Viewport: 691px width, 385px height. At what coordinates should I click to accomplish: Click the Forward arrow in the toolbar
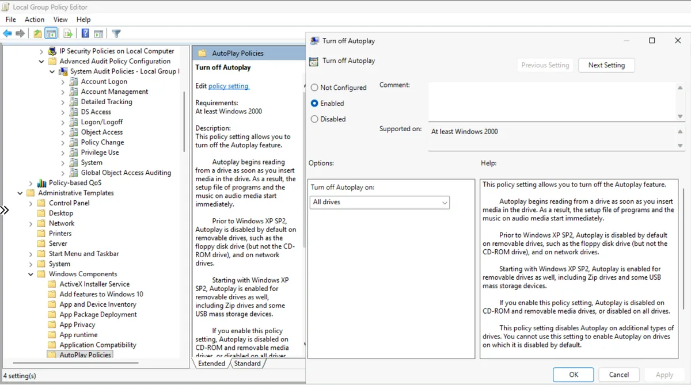click(20, 33)
